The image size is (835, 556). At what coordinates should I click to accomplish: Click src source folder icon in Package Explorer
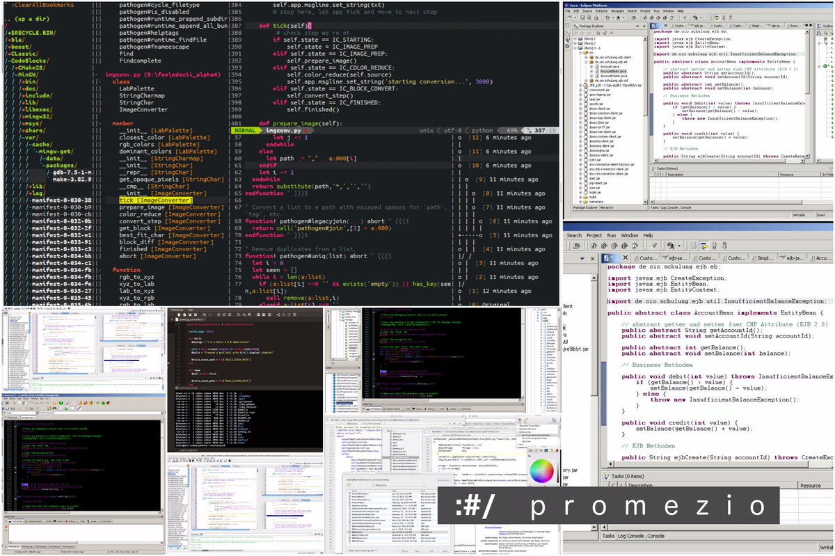(586, 53)
